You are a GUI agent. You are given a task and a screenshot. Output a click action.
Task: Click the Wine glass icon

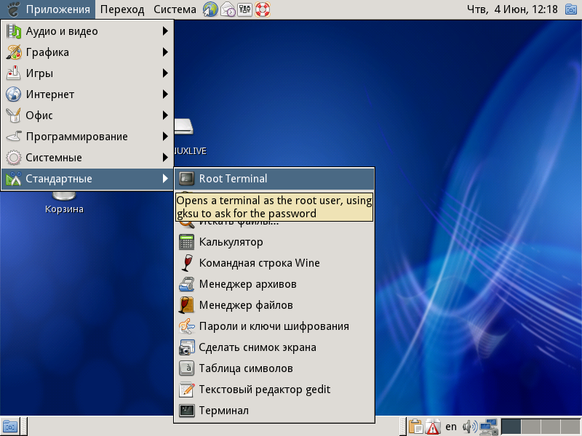point(187,263)
